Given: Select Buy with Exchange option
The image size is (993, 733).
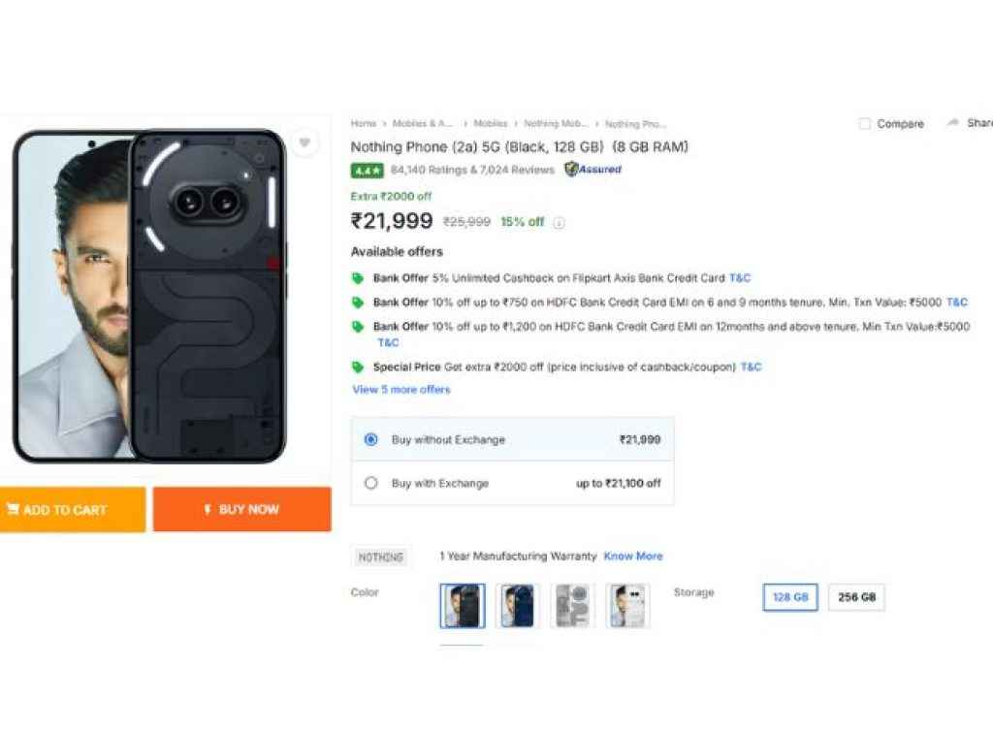Looking at the screenshot, I should click(371, 483).
